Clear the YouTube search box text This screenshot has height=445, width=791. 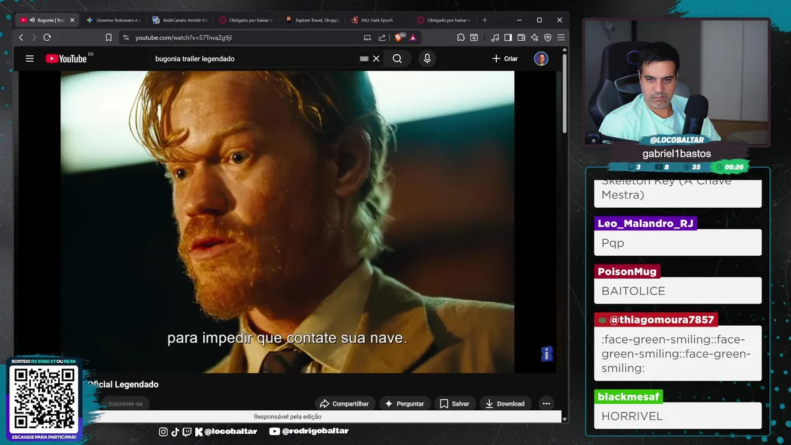(x=376, y=59)
